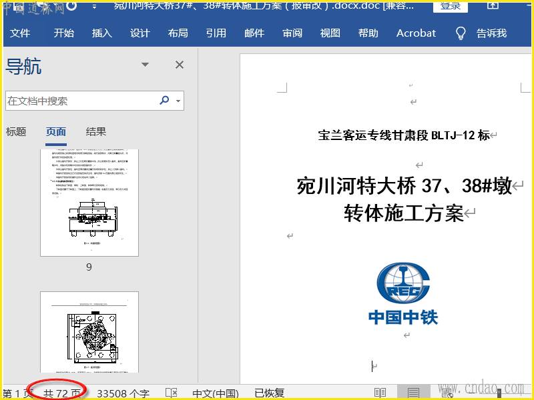Open the navigation pane options dropdown arrow
The image size is (534, 400).
tap(145, 64)
